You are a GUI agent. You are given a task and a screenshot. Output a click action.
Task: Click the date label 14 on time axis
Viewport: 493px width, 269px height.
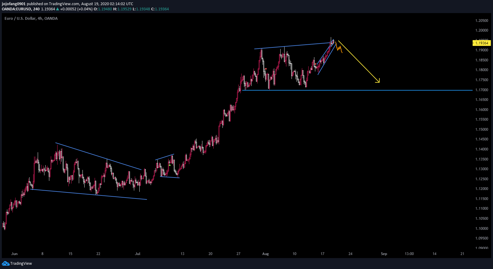[x=435, y=254]
